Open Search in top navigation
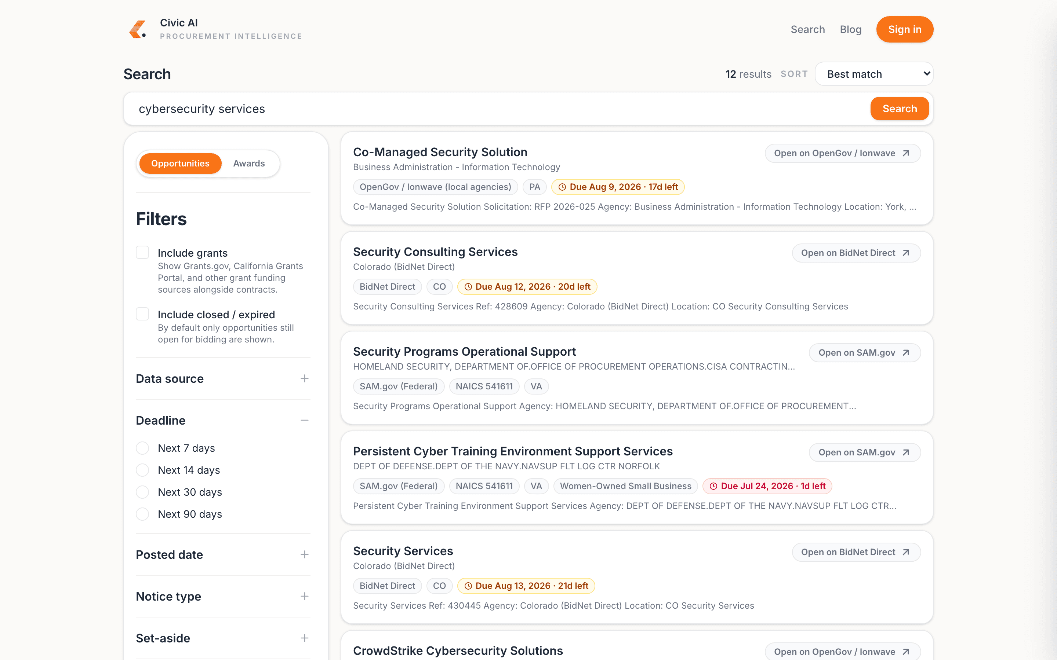Screen dimensions: 1057x660 [x=807, y=29]
